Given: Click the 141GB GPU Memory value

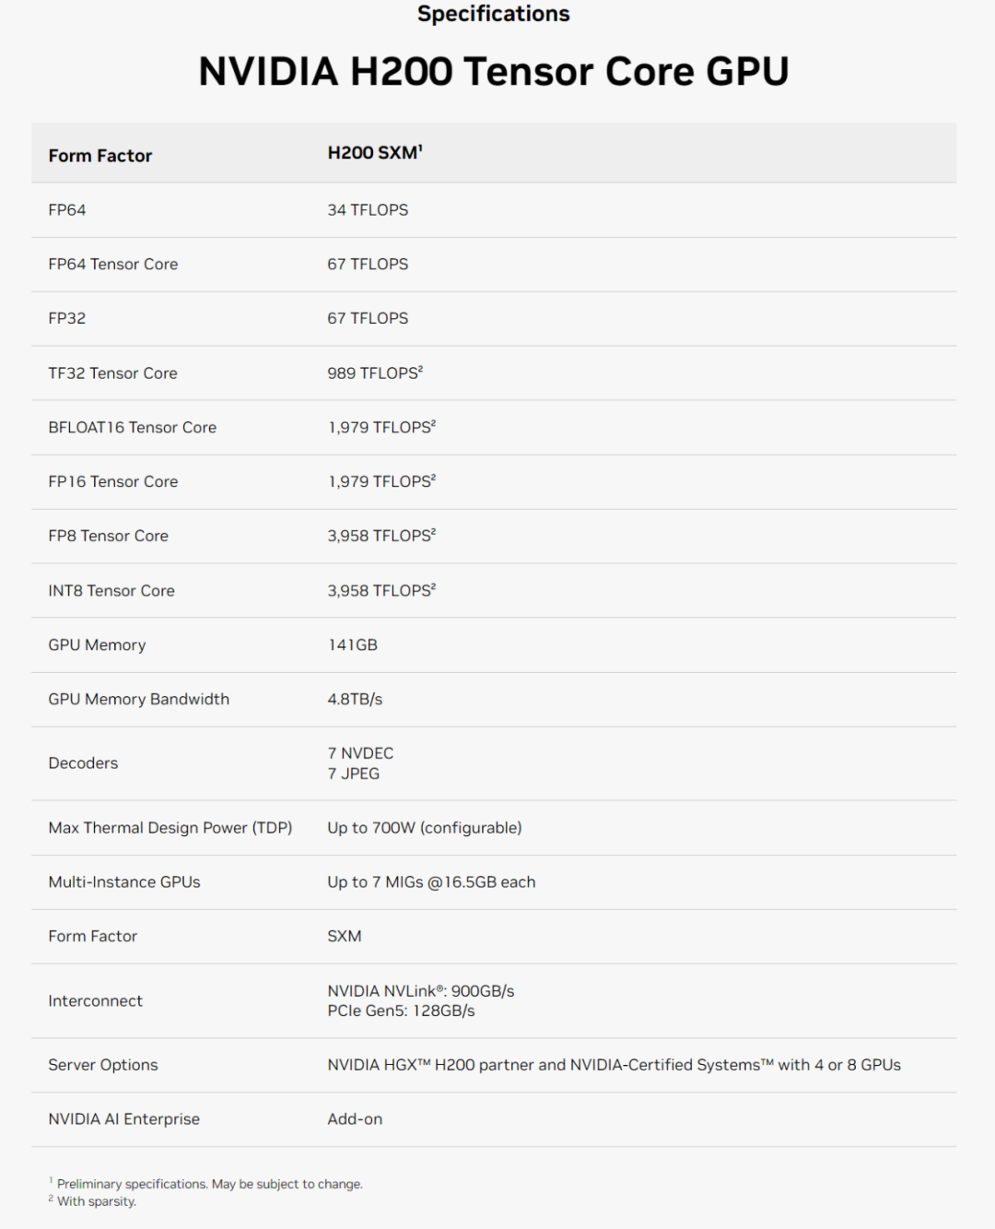Looking at the screenshot, I should (x=353, y=645).
